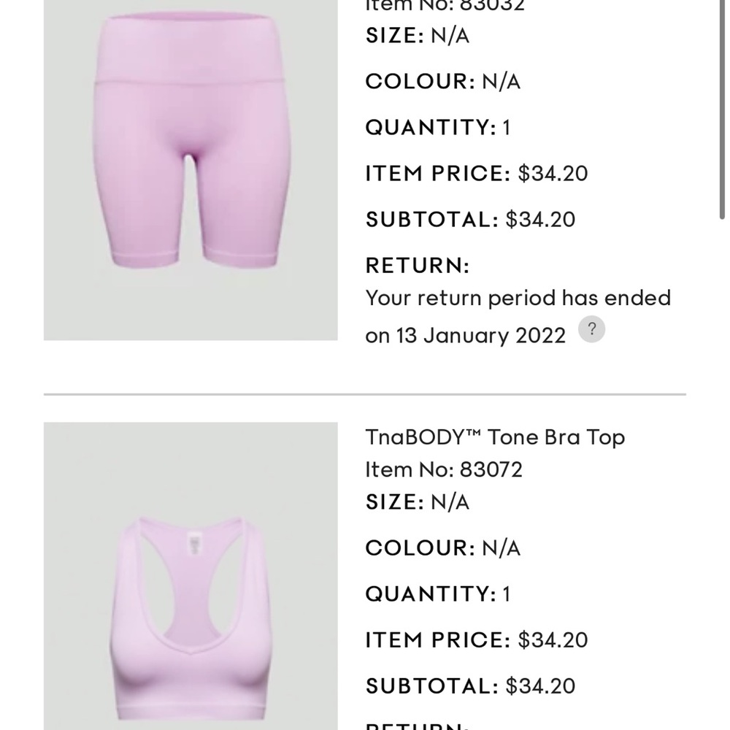The height and width of the screenshot is (730, 730).
Task: Click the bra top SIZE: N/A line
Action: pyautogui.click(x=417, y=502)
